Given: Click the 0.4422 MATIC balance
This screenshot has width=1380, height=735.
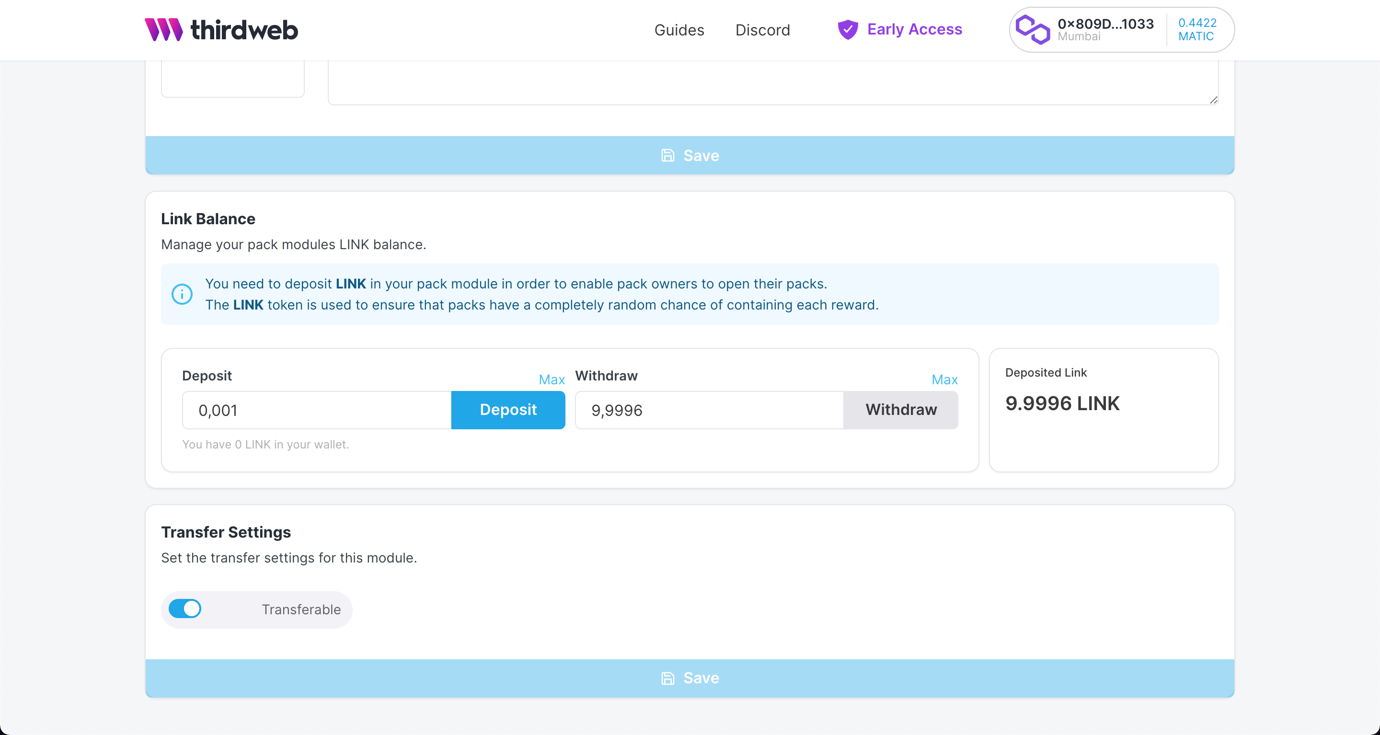Looking at the screenshot, I should [x=1197, y=29].
